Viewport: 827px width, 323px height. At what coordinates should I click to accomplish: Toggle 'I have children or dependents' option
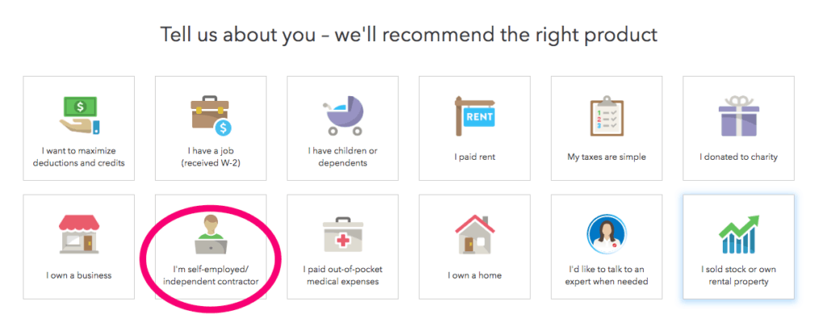pyautogui.click(x=342, y=157)
